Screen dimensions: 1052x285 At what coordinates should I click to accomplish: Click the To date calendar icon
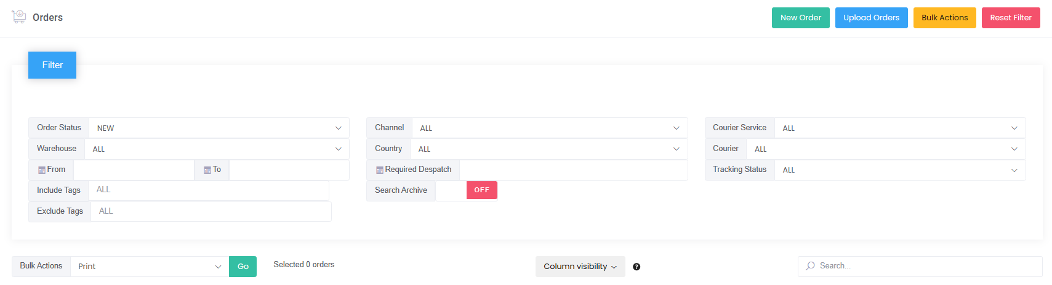point(207,170)
